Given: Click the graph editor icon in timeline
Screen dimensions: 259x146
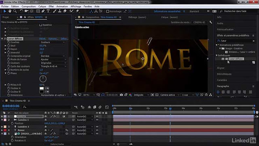Looking at the screenshot, I should (107, 107).
